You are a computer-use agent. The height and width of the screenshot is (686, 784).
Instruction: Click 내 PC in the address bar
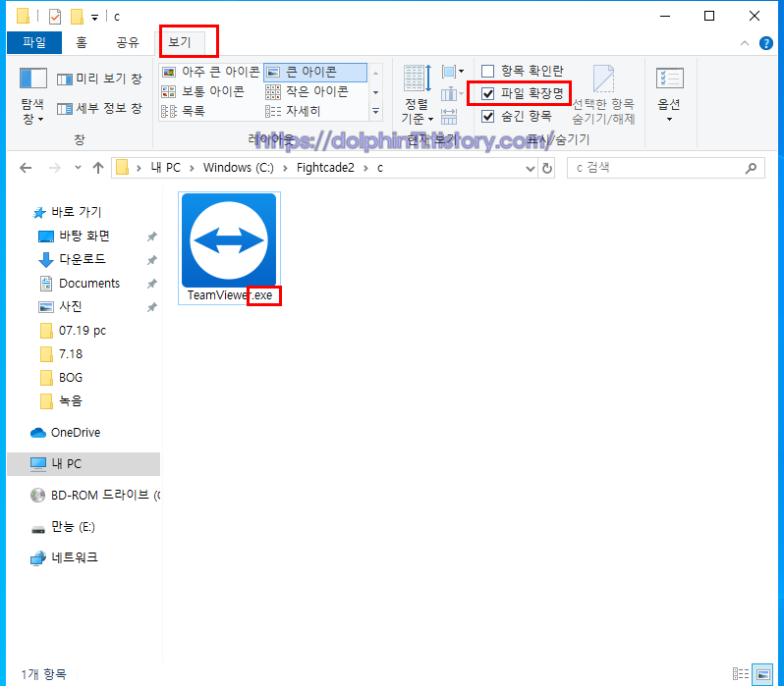tap(165, 168)
